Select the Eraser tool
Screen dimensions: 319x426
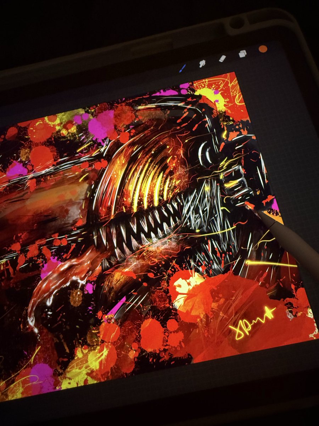coord(222,59)
